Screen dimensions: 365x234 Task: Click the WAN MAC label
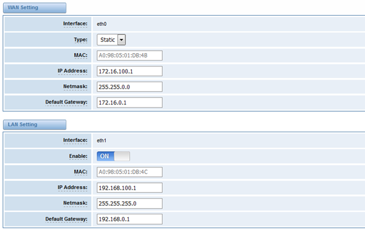click(x=80, y=55)
